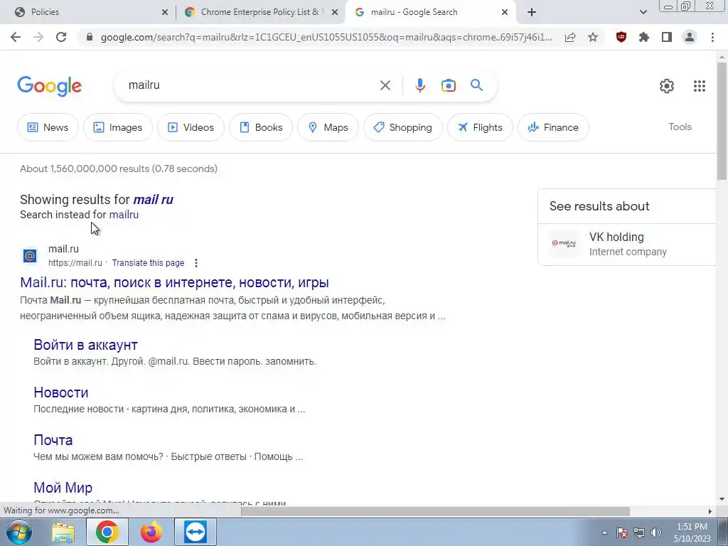
Task: Open the Extensions puzzle menu
Action: pyautogui.click(x=644, y=37)
